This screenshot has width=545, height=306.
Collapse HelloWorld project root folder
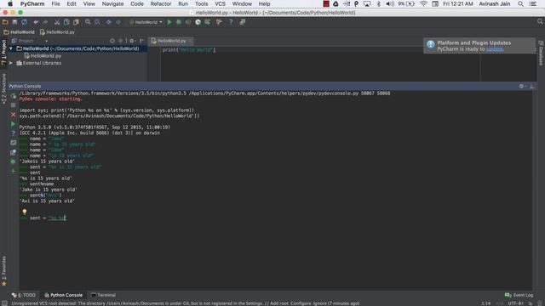coord(11,49)
